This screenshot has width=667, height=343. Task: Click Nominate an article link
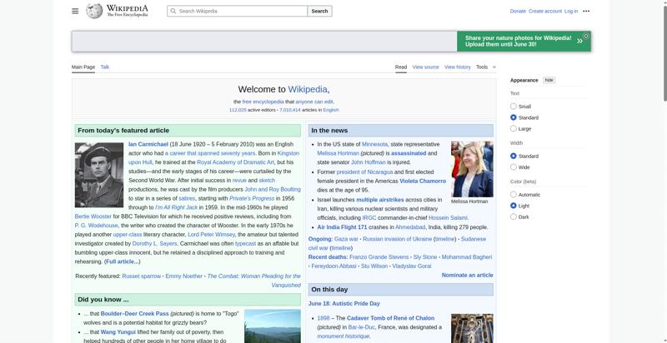point(467,275)
